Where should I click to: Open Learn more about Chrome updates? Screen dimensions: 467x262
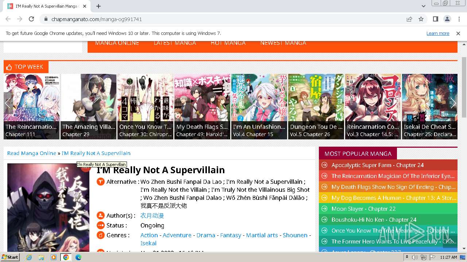(x=438, y=33)
